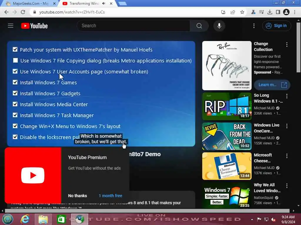301x225 pixels.
Task: Open So Long Windows 8.1 video thumbnail
Action: coord(227,106)
